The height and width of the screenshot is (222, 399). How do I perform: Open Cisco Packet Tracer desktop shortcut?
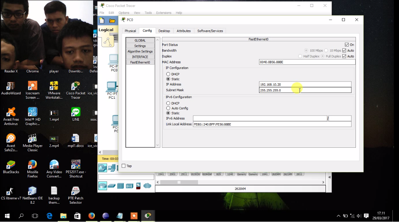pos(76,90)
